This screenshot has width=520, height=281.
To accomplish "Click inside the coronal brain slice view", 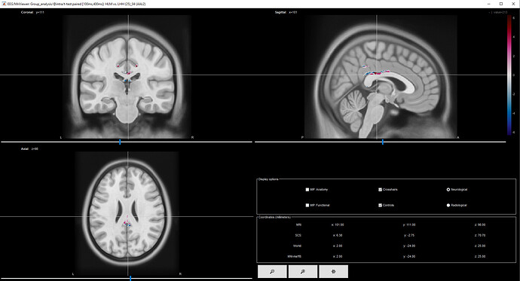I will pyautogui.click(x=127, y=77).
